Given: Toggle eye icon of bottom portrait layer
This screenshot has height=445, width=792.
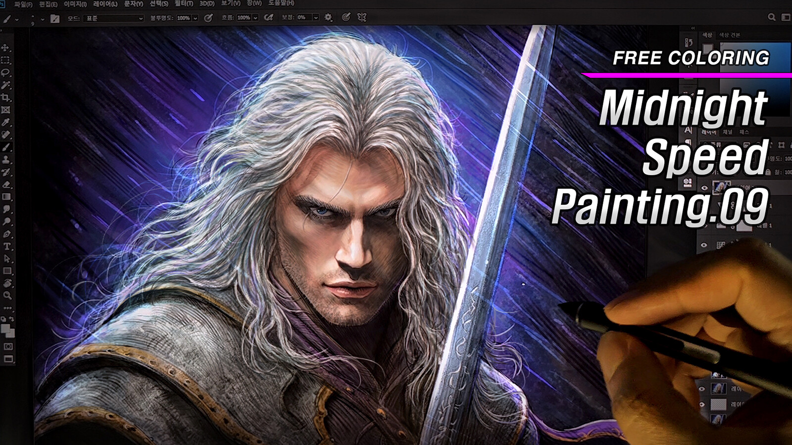Looking at the screenshot, I should [x=702, y=389].
